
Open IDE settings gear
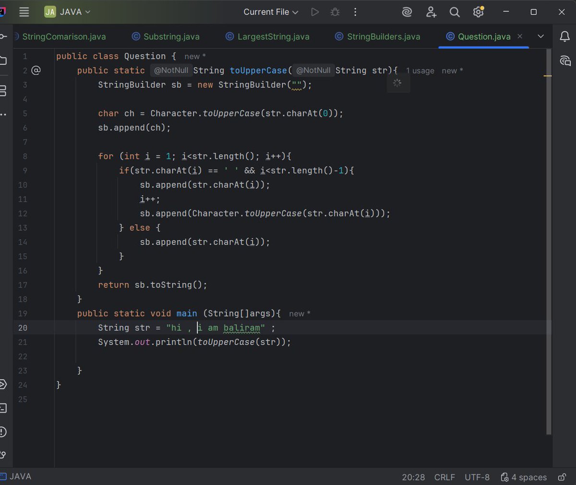(478, 12)
